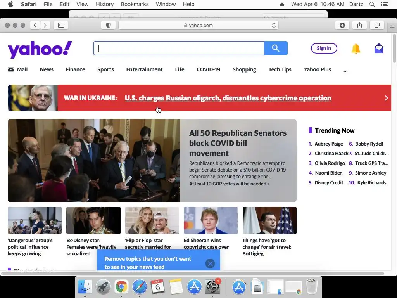Open Trash in the Dock
This screenshot has width=397, height=298.
point(312,286)
